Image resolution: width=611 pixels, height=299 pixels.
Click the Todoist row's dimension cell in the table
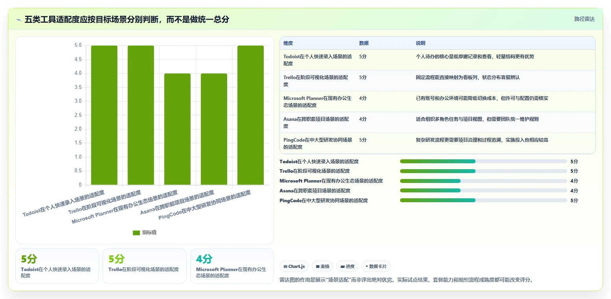pyautogui.click(x=318, y=60)
